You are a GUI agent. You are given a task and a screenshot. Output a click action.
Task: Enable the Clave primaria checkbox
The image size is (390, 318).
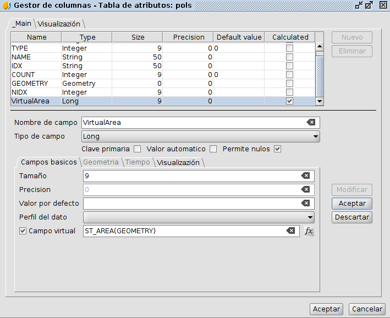pyautogui.click(x=138, y=149)
